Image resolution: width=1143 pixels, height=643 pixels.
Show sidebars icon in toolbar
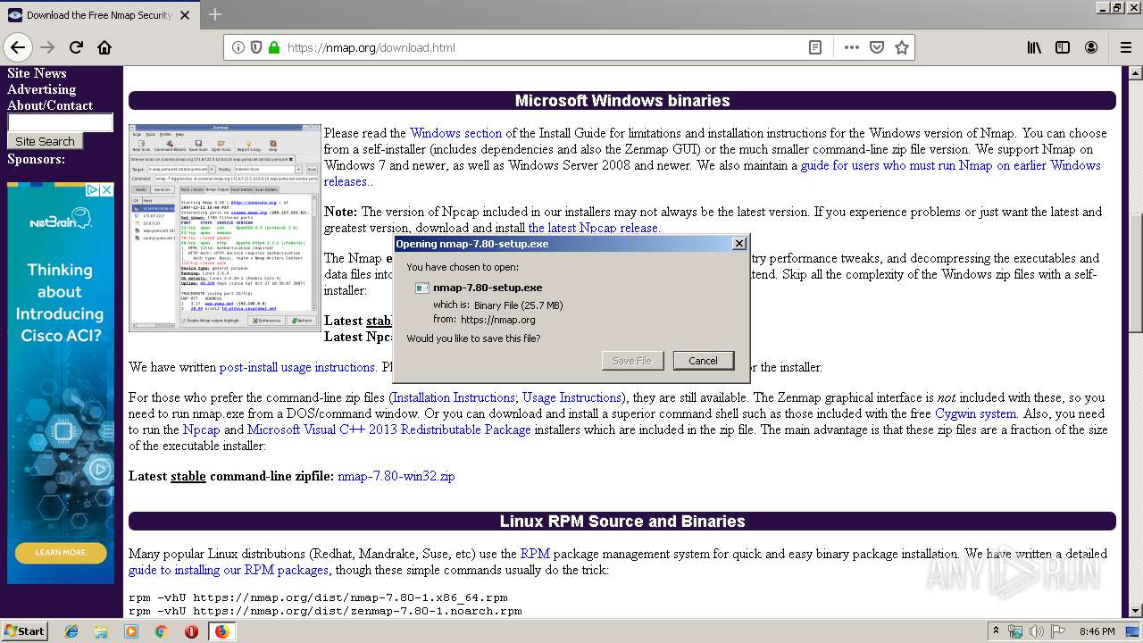[x=1063, y=47]
